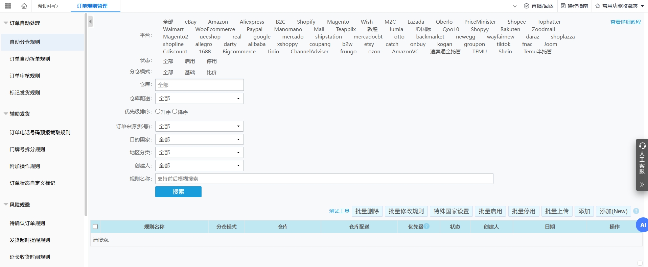Viewport: 648px width, 267px height.
Task: Click the 批量启用 button
Action: [x=490, y=211]
